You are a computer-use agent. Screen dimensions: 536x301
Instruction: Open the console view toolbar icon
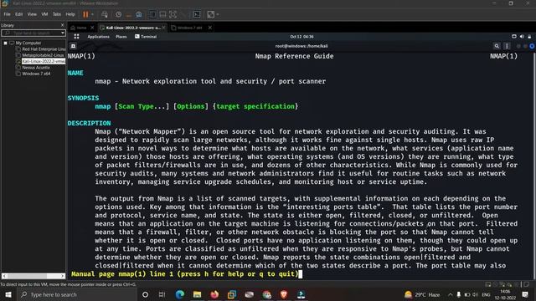point(197,14)
